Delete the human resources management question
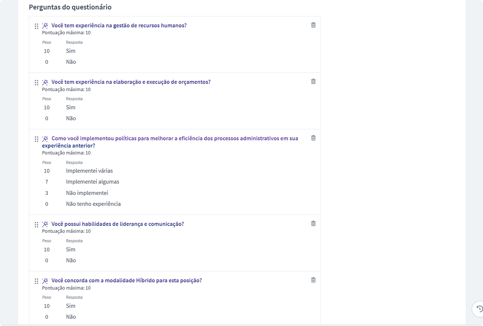Viewport: 483px width, 326px height. click(313, 25)
